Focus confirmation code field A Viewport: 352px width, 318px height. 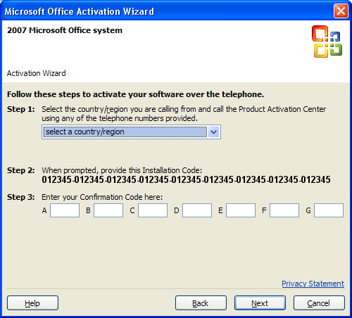[65, 210]
